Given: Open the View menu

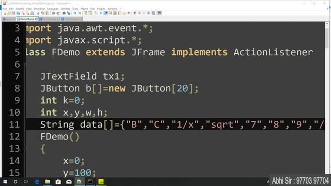Looking at the screenshot, I should pos(28,9).
